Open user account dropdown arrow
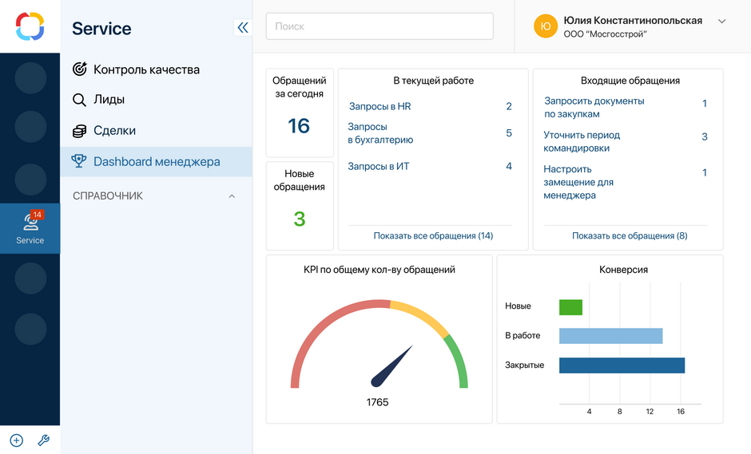This screenshot has width=751, height=454. click(721, 21)
